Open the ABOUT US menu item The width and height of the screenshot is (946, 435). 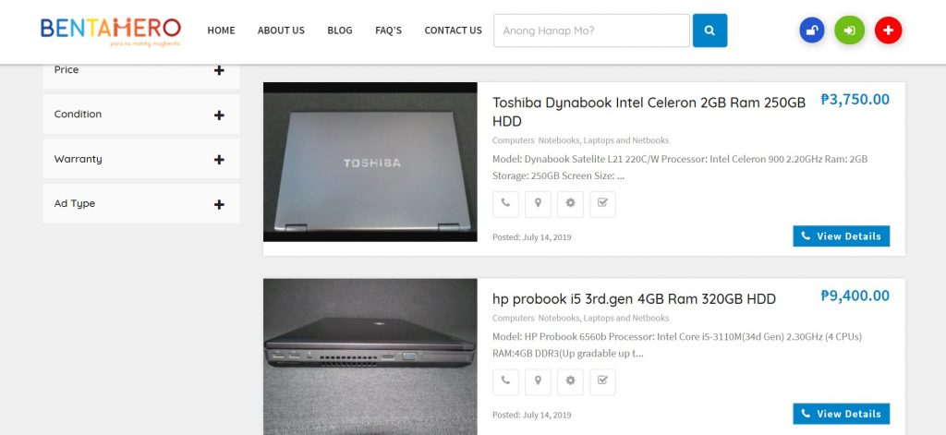coord(281,30)
